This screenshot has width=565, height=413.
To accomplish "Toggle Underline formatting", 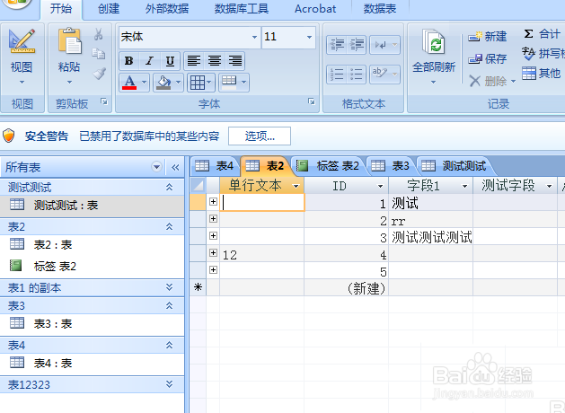I will point(170,61).
